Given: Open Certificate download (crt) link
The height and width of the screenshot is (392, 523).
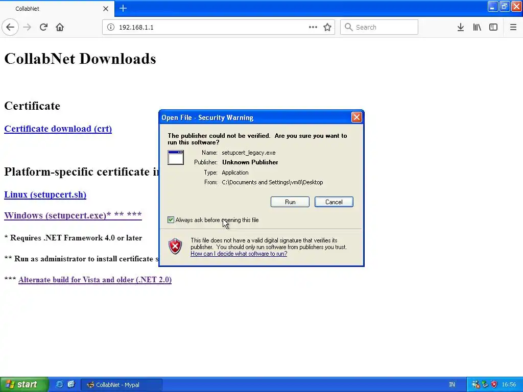Looking at the screenshot, I should [58, 129].
